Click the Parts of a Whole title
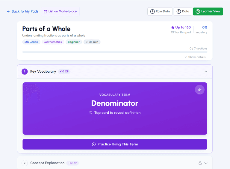 [46, 29]
